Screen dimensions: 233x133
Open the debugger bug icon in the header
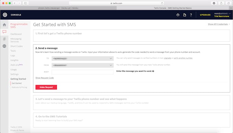tap(178, 15)
